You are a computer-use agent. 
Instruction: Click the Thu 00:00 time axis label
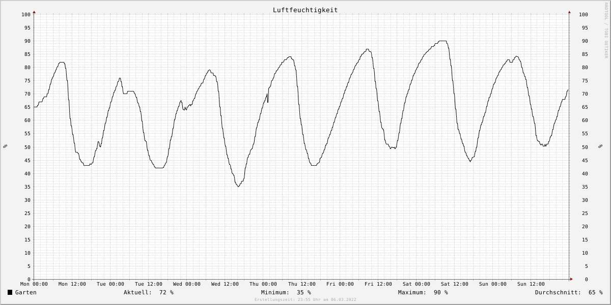(263, 284)
